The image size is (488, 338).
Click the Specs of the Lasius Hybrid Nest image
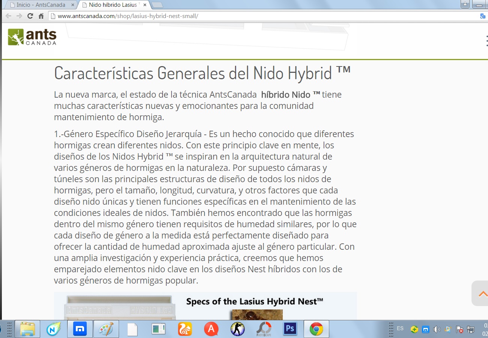[x=205, y=306]
